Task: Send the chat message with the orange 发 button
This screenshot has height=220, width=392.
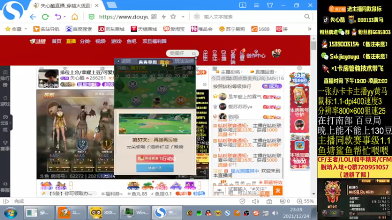Action: click(277, 191)
